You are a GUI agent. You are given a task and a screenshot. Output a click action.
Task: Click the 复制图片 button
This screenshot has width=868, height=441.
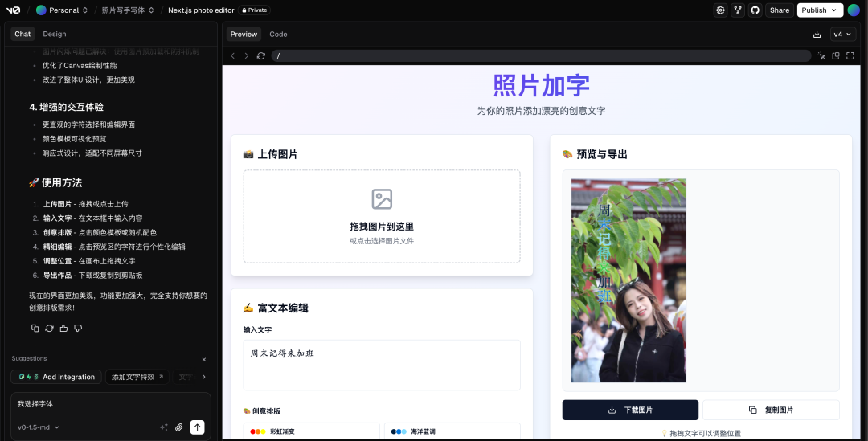(x=771, y=410)
